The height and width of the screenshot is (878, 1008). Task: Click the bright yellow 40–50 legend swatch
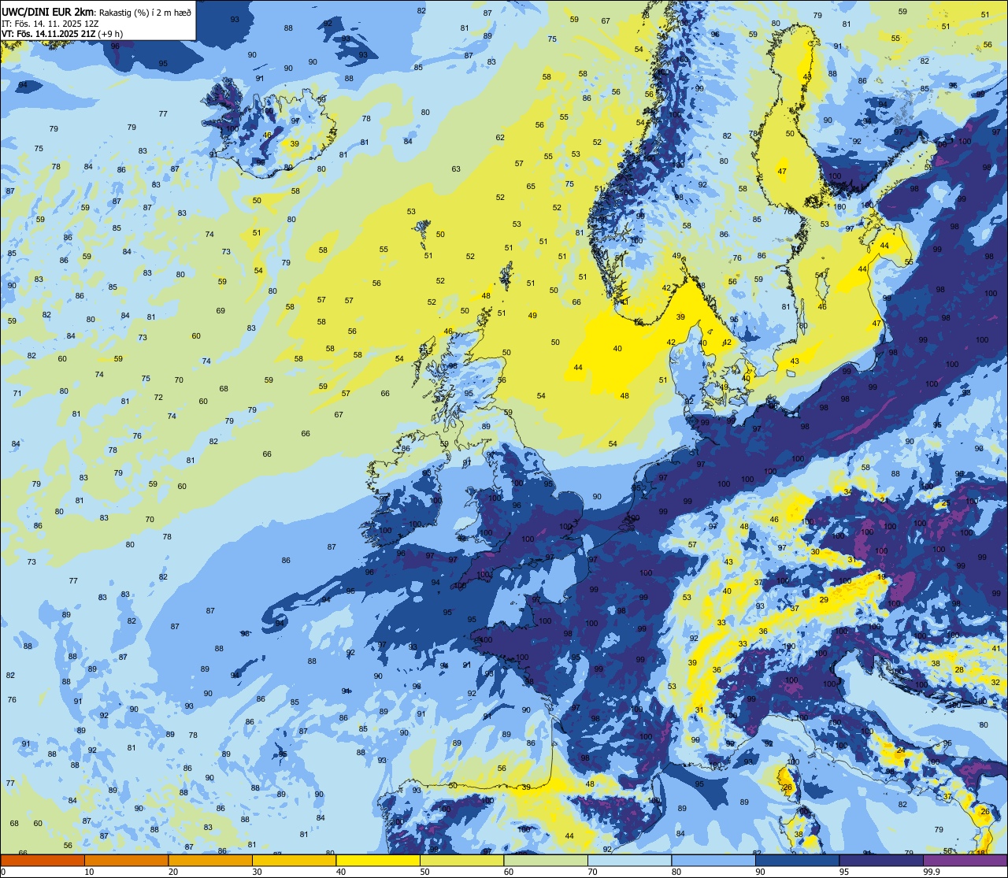[378, 860]
